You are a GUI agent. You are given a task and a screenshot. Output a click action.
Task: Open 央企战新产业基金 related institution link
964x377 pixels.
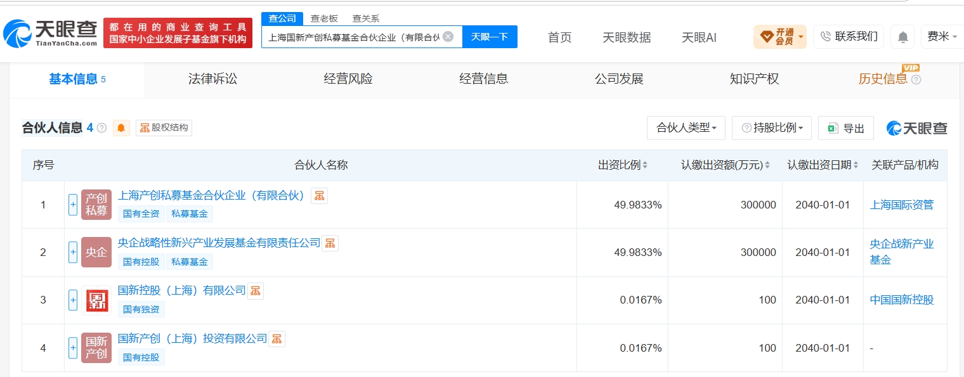pyautogui.click(x=902, y=252)
